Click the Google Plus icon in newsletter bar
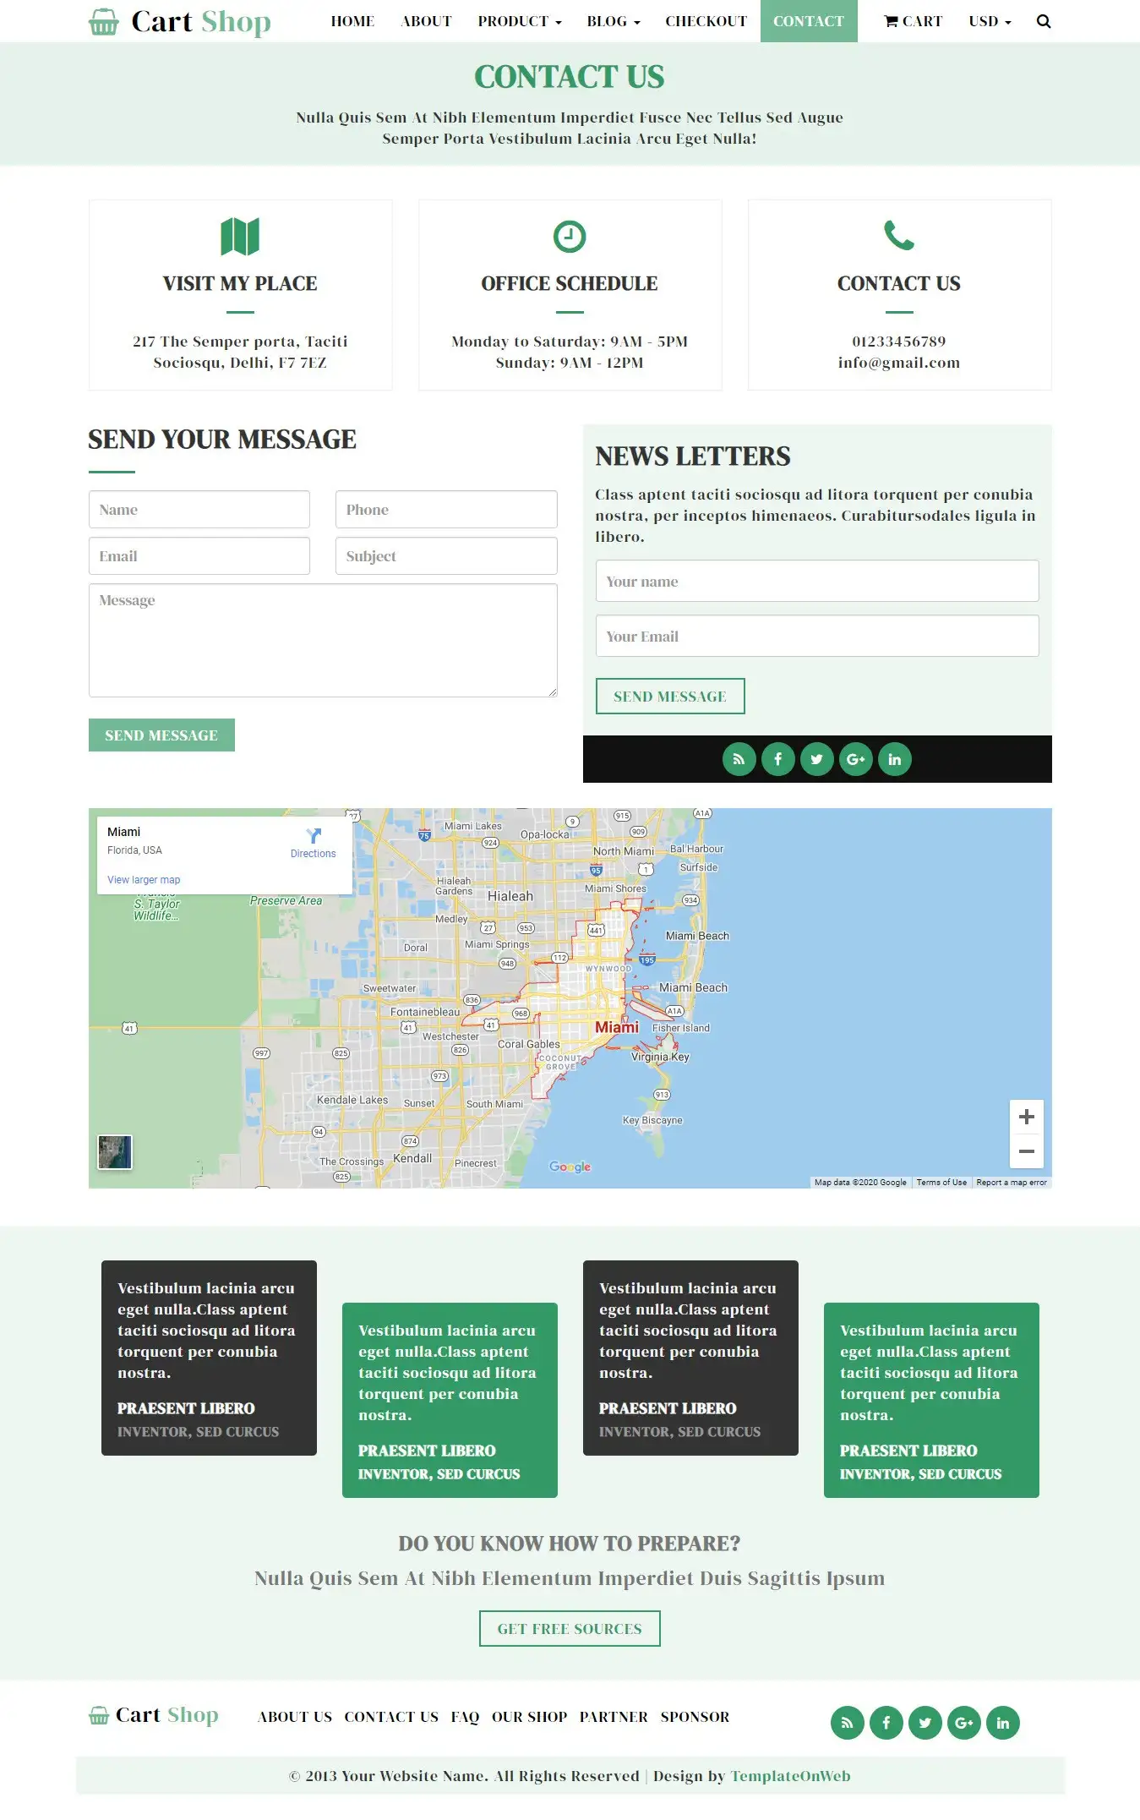This screenshot has width=1140, height=1820. 856,759
